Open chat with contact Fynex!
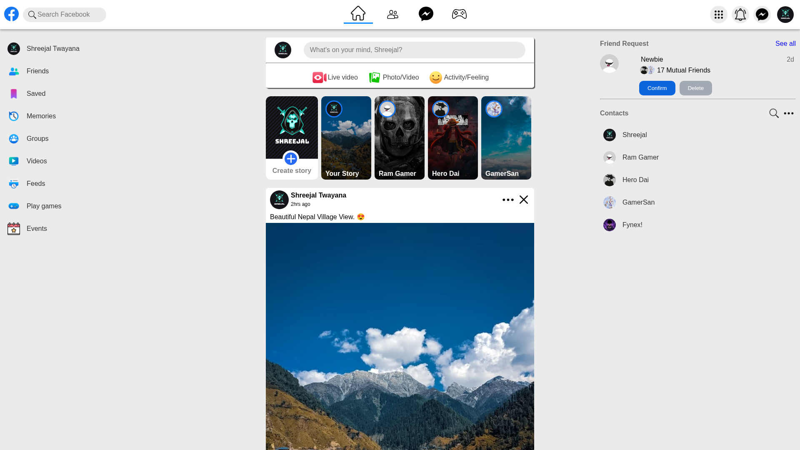 point(623,225)
